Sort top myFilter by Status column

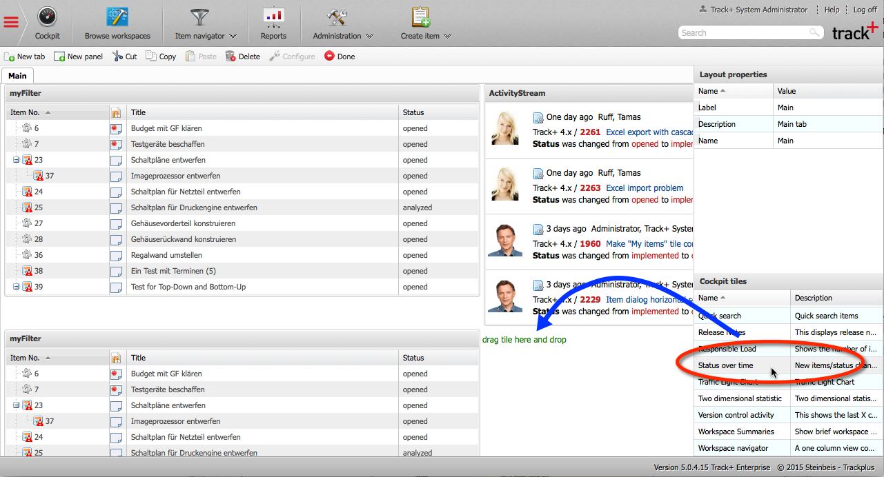439,112
